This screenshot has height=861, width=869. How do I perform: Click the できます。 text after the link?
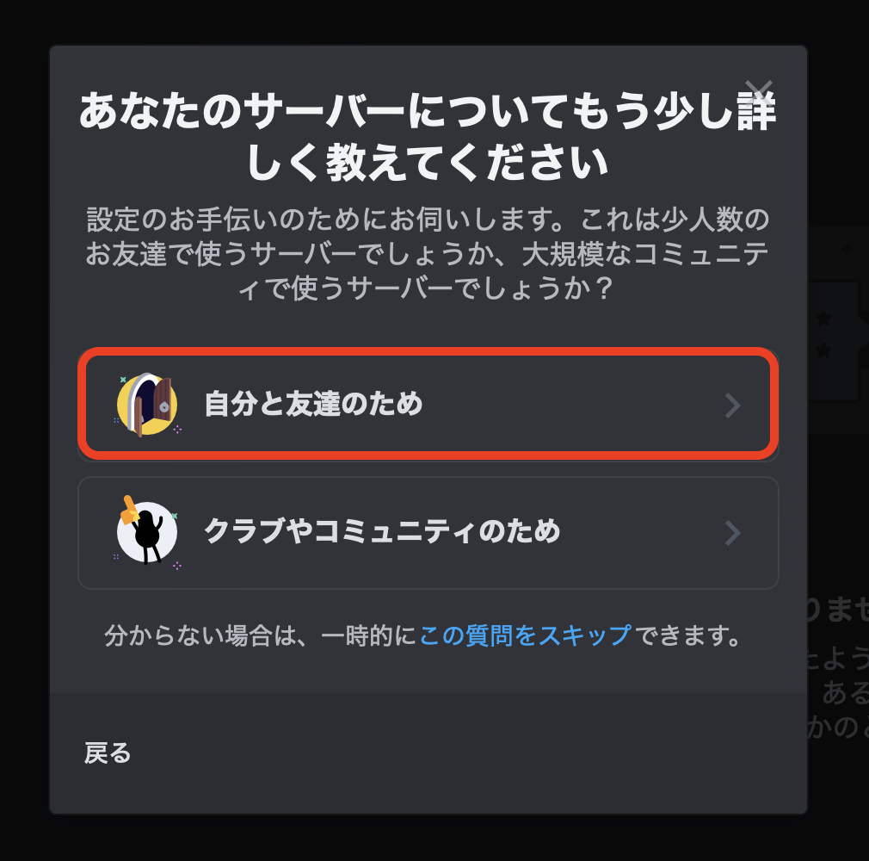[687, 635]
